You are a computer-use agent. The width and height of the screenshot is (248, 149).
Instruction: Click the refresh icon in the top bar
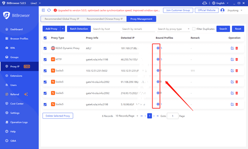pos(49,10)
